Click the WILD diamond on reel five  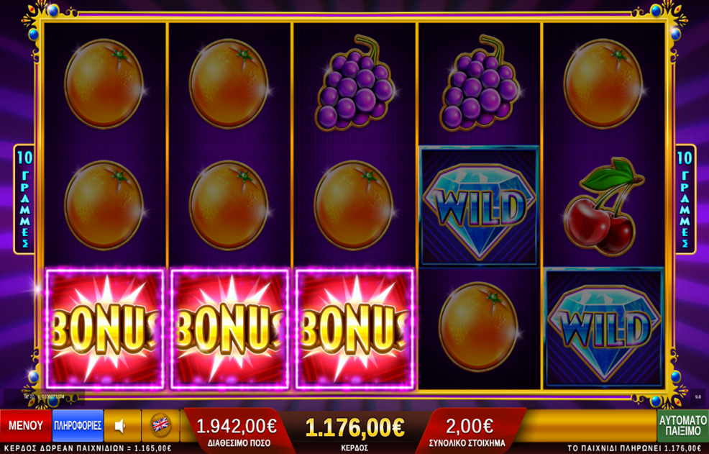[x=604, y=328]
